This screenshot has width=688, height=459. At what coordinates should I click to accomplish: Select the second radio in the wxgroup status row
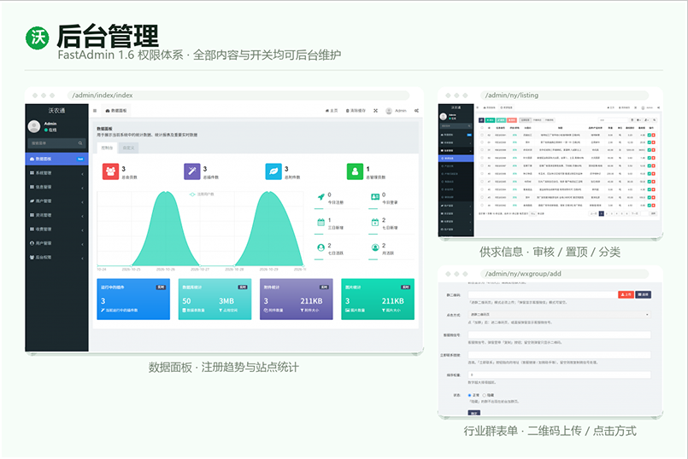(485, 395)
